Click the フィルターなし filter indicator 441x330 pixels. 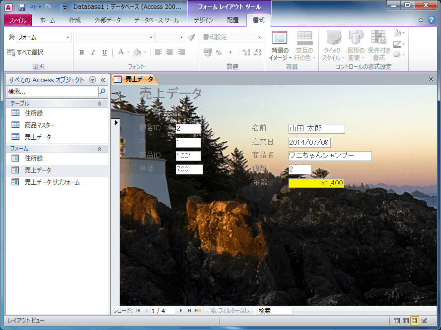click(x=229, y=310)
